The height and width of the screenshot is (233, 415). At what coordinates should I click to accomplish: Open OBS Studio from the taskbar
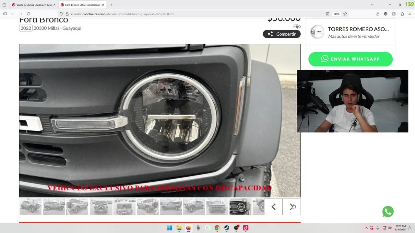point(236,228)
